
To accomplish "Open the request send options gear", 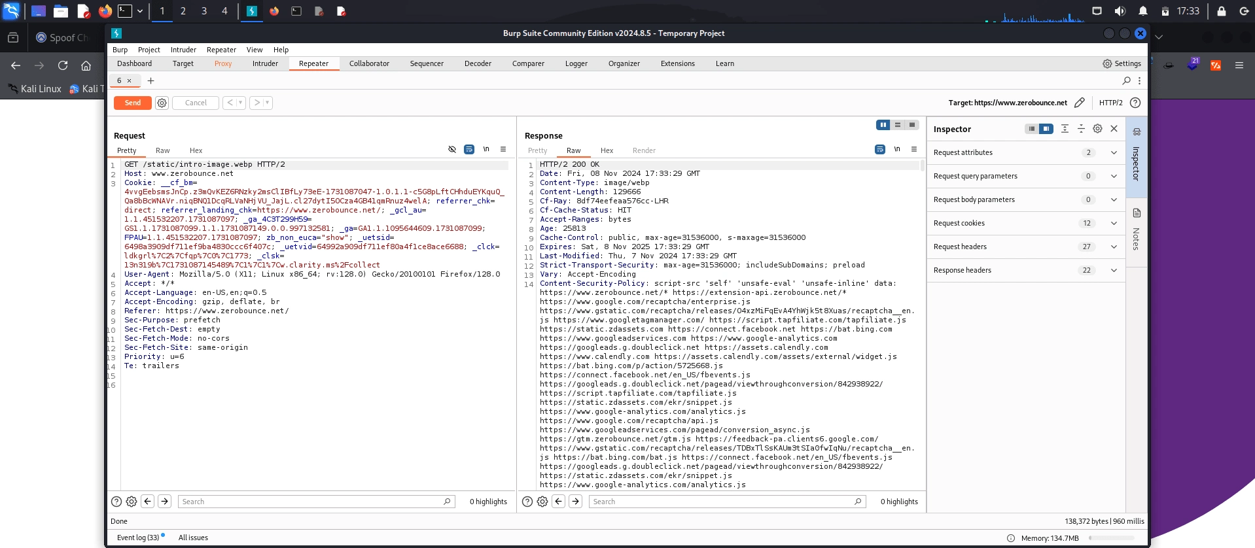I will (162, 103).
